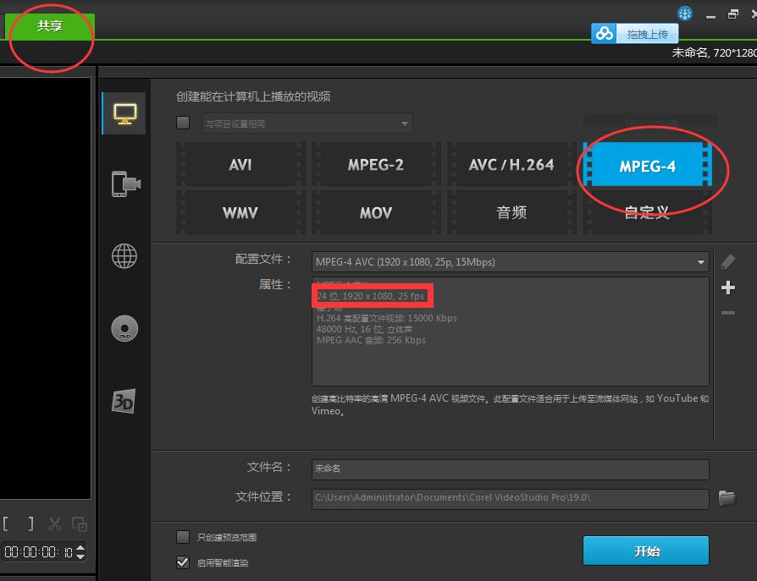Viewport: 757px width, 581px height.
Task: Click the 文件位置 file path field
Action: [x=511, y=498]
